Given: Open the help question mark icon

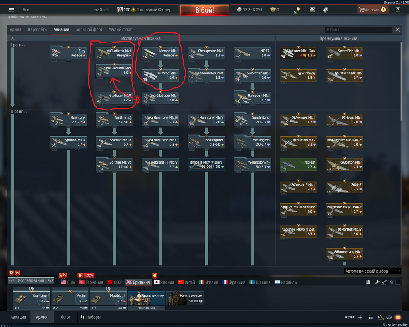Looking at the screenshot, I should (398, 10).
